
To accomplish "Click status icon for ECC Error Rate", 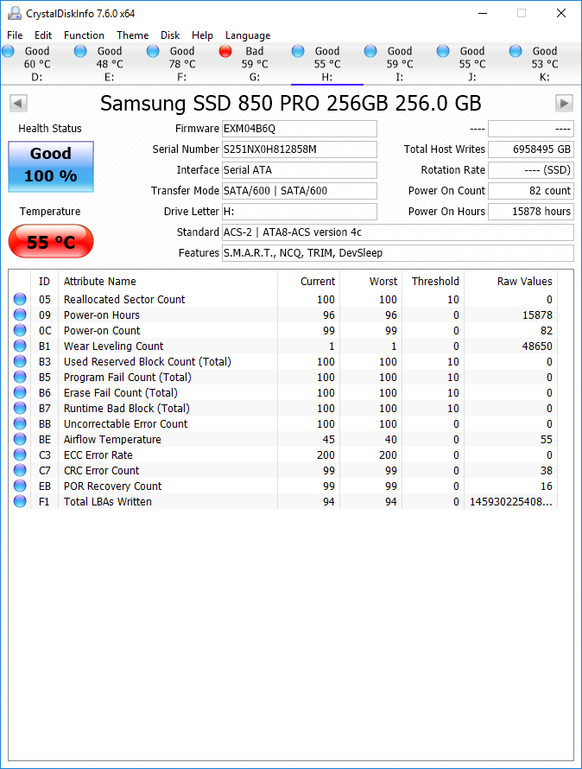I will point(20,455).
